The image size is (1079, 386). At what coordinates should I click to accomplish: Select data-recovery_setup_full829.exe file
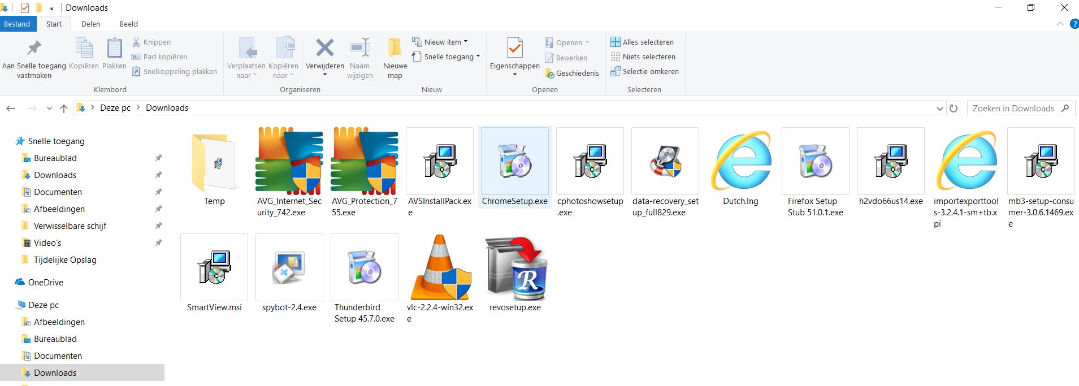pos(665,173)
